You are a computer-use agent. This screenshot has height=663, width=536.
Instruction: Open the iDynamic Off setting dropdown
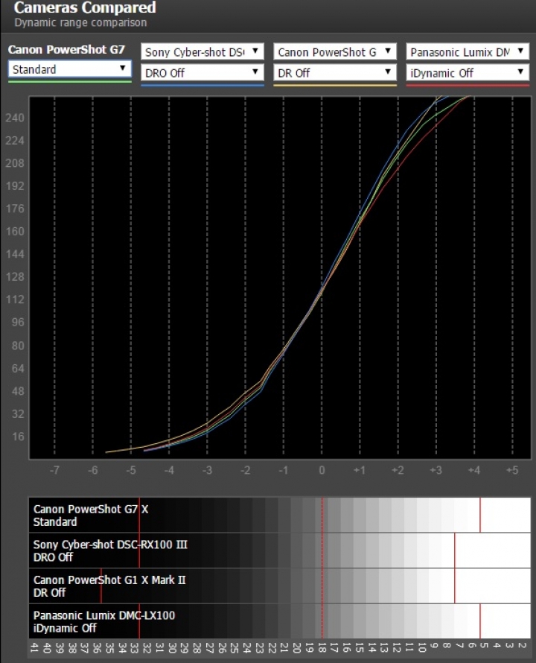468,73
